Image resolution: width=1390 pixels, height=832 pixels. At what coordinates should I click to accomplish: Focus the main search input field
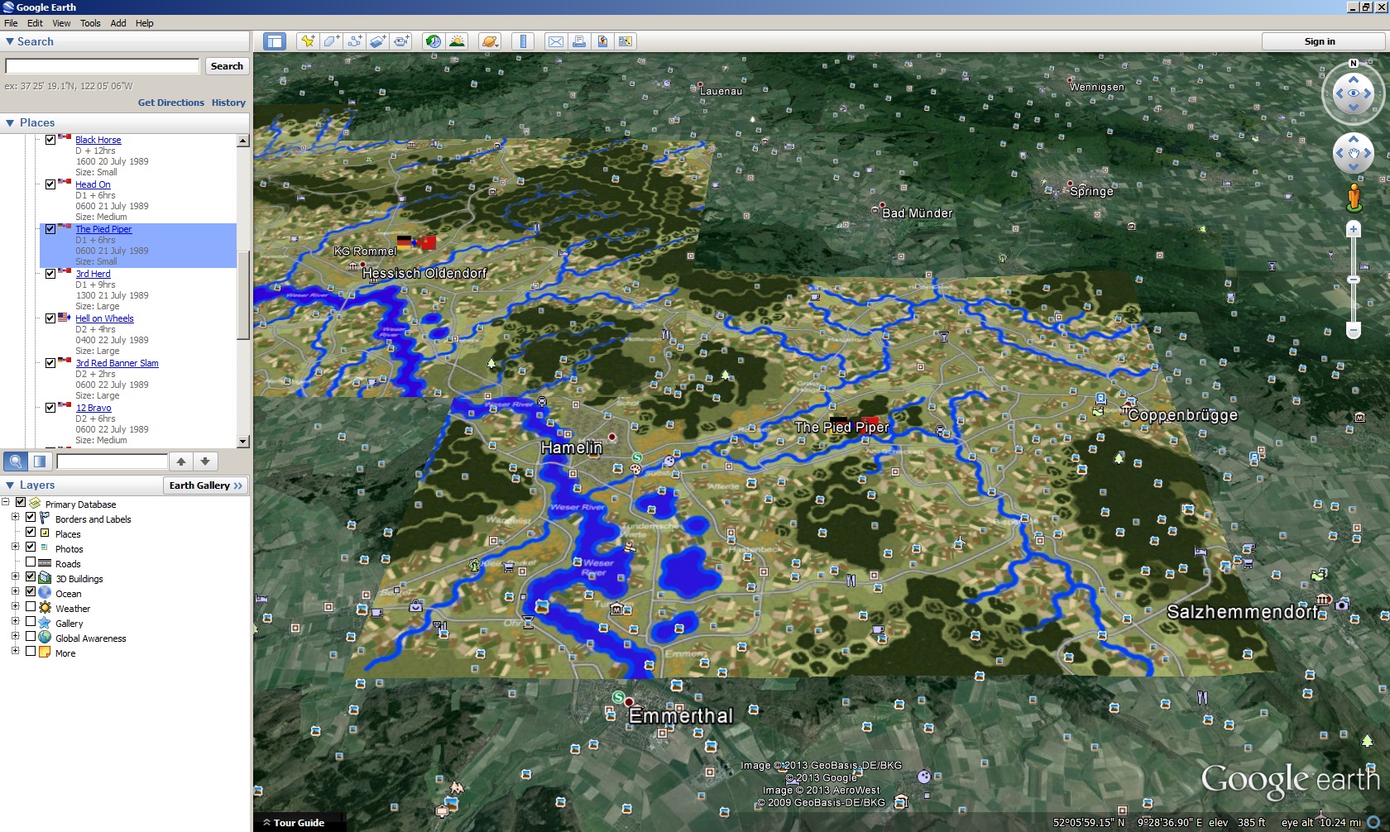click(103, 66)
